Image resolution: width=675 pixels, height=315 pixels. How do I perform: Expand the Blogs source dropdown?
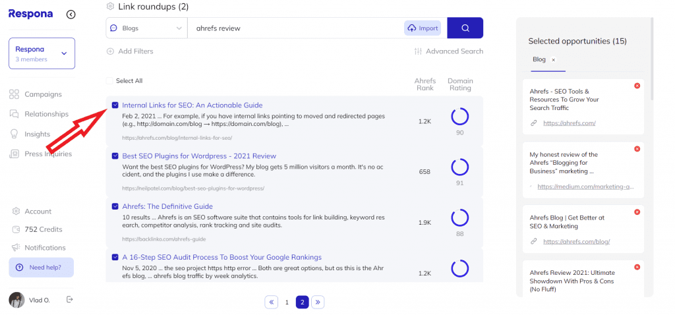coord(146,28)
